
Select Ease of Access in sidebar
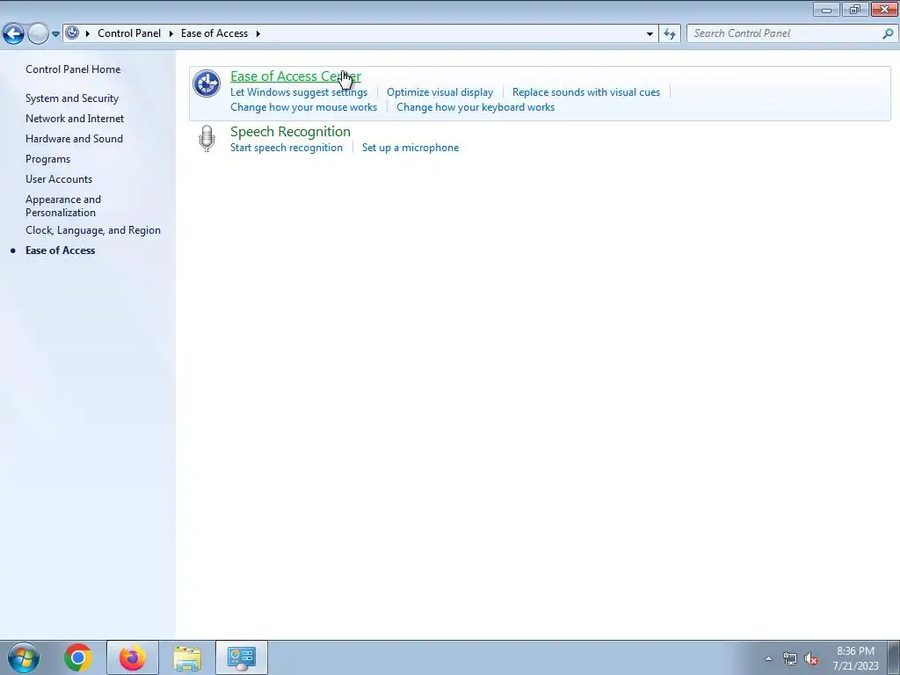[61, 250]
